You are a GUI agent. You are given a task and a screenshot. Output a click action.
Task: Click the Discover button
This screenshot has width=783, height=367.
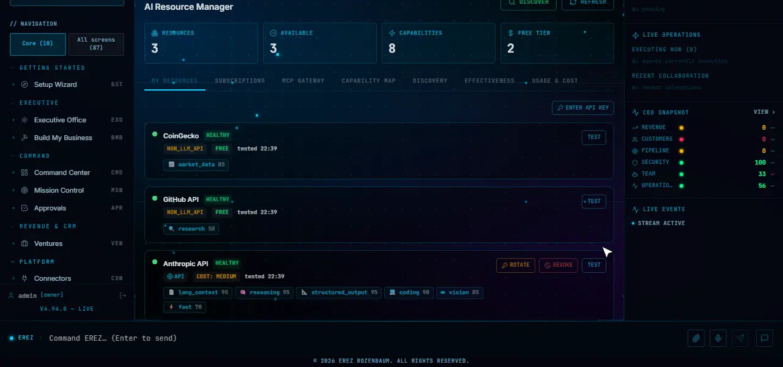coord(529,2)
